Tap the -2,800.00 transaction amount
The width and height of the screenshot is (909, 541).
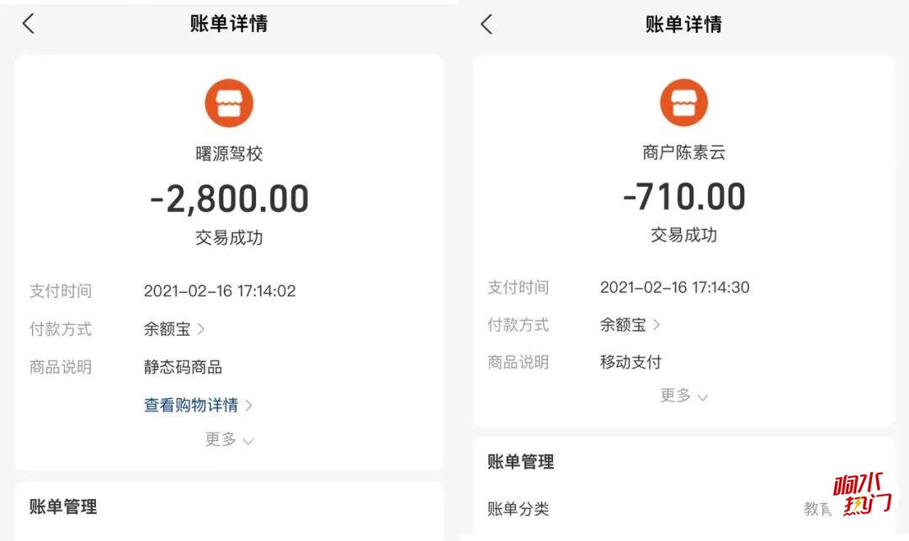coord(229,199)
